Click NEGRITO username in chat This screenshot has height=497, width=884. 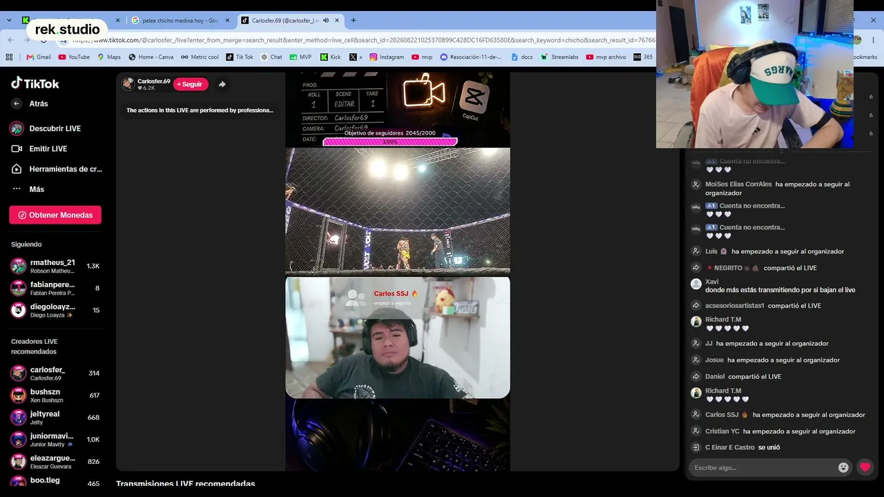[728, 268]
